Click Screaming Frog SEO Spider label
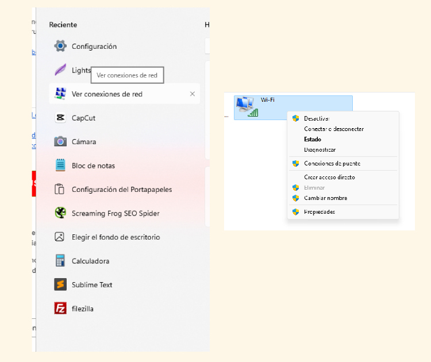This screenshot has width=431, height=362. pos(116,214)
